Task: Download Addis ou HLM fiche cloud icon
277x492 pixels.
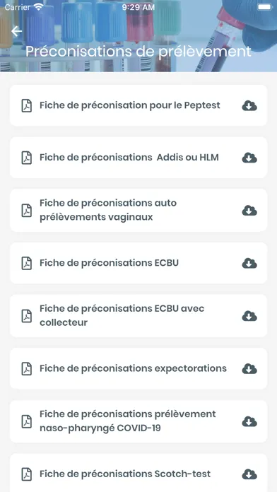Action: [x=249, y=158]
